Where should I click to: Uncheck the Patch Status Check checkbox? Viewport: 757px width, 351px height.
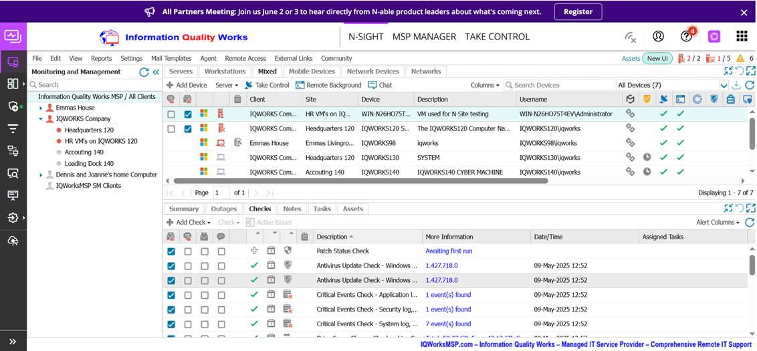click(x=171, y=251)
